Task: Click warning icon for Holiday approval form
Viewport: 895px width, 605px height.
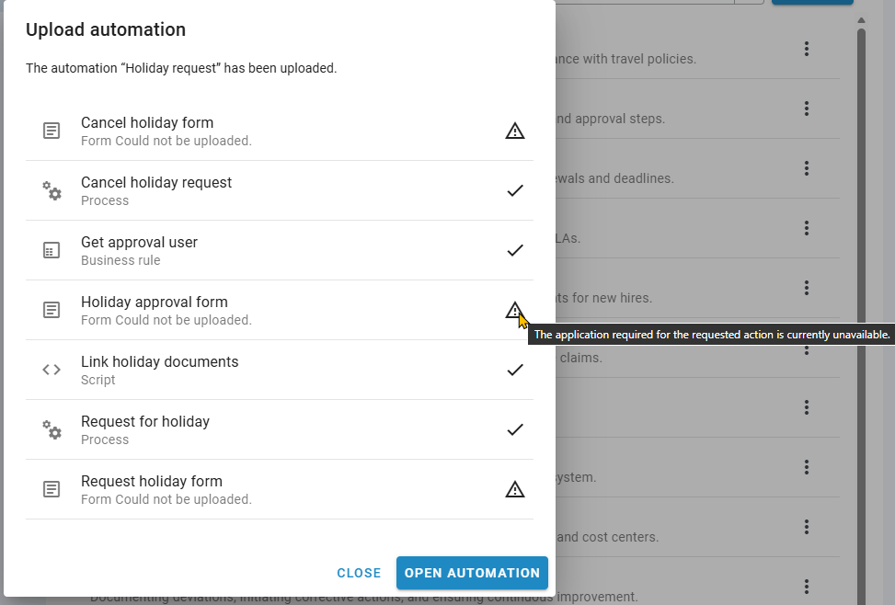Action: (x=514, y=310)
